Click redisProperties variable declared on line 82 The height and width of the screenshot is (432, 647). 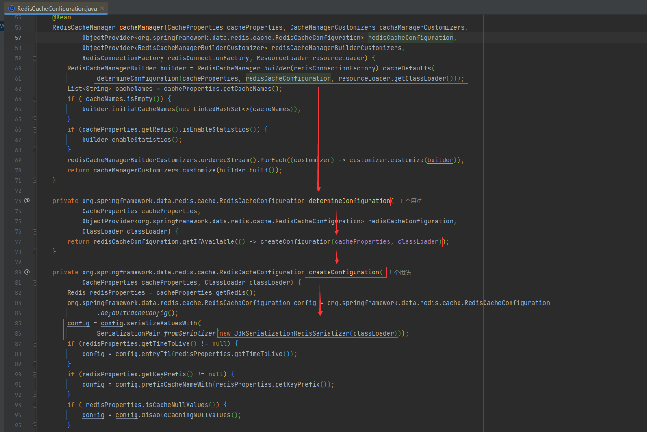tap(117, 293)
